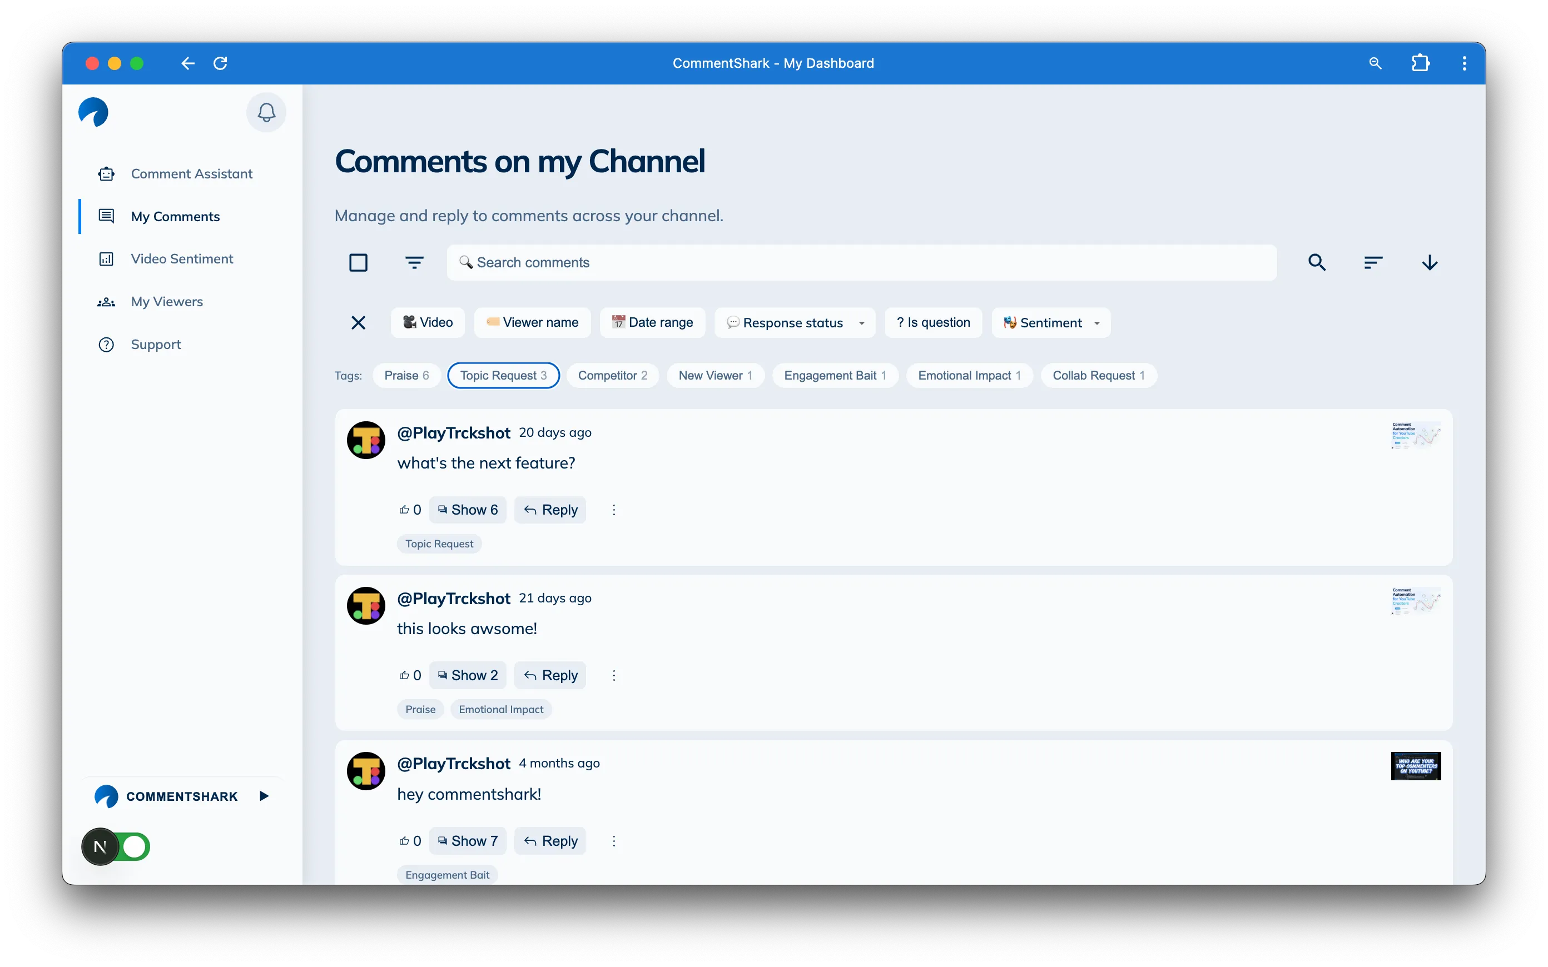Open the filter options icon
Screen dimensions: 1548x967
coord(414,262)
